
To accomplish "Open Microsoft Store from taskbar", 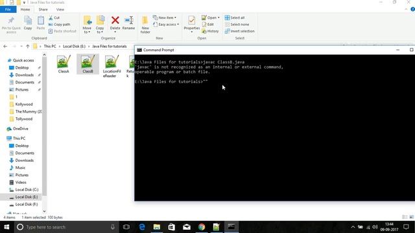I will coord(171,227).
